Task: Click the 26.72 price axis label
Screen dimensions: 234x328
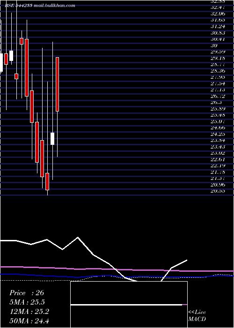Action: point(218,96)
